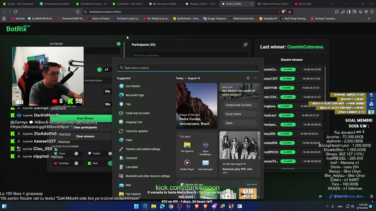
Task: Open Email and accounts settings
Action: point(134,113)
